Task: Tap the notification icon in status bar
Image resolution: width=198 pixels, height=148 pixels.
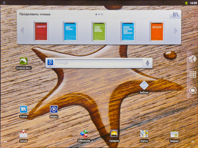Action: point(4,2)
